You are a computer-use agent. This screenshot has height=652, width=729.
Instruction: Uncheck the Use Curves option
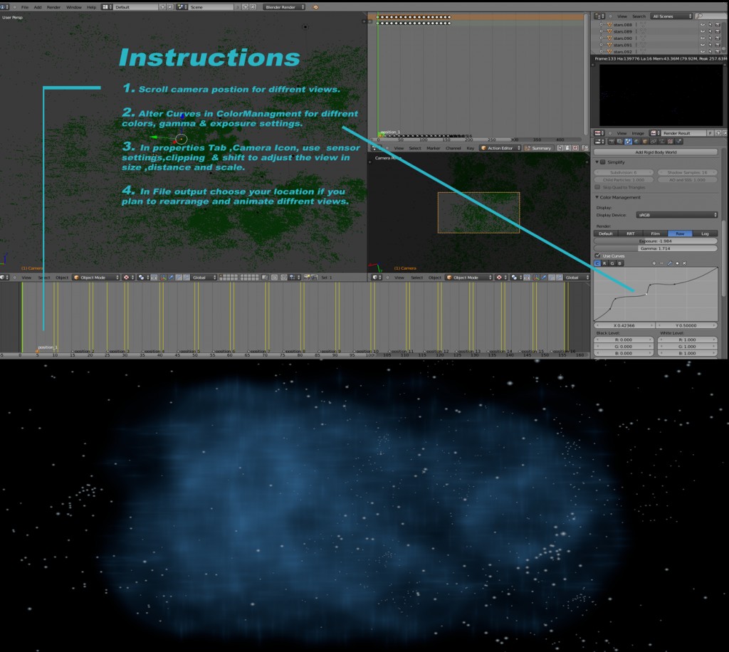[598, 255]
